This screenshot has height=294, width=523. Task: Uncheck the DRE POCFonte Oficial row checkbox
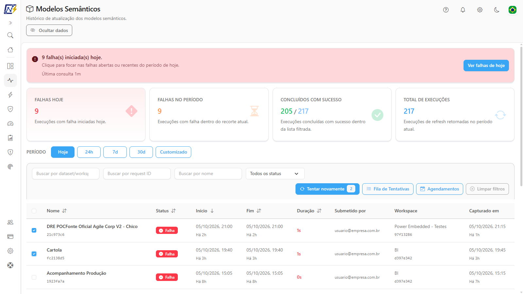[x=34, y=230]
